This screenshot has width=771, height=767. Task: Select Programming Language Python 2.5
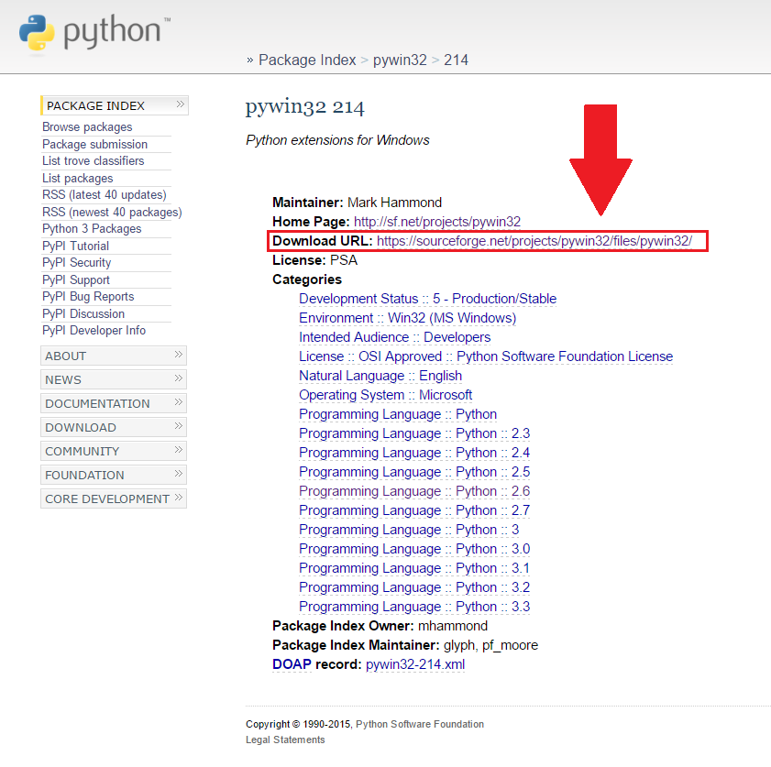(x=414, y=472)
